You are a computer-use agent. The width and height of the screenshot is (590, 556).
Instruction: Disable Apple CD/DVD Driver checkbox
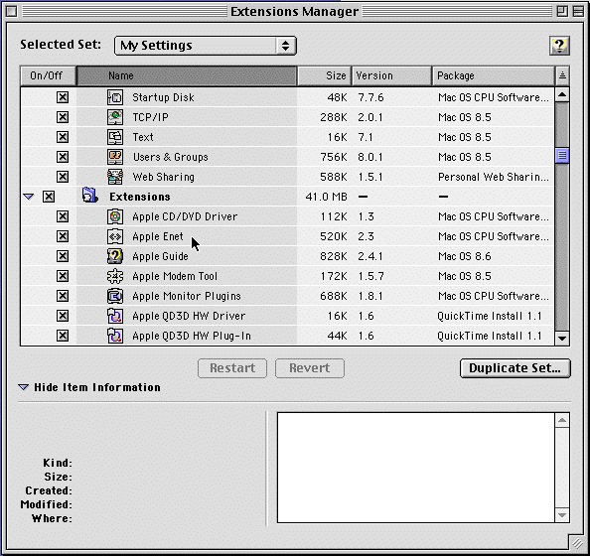coord(63,216)
